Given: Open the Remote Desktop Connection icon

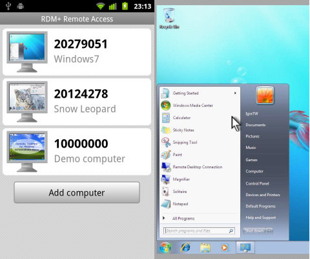Looking at the screenshot, I should click(x=166, y=167).
